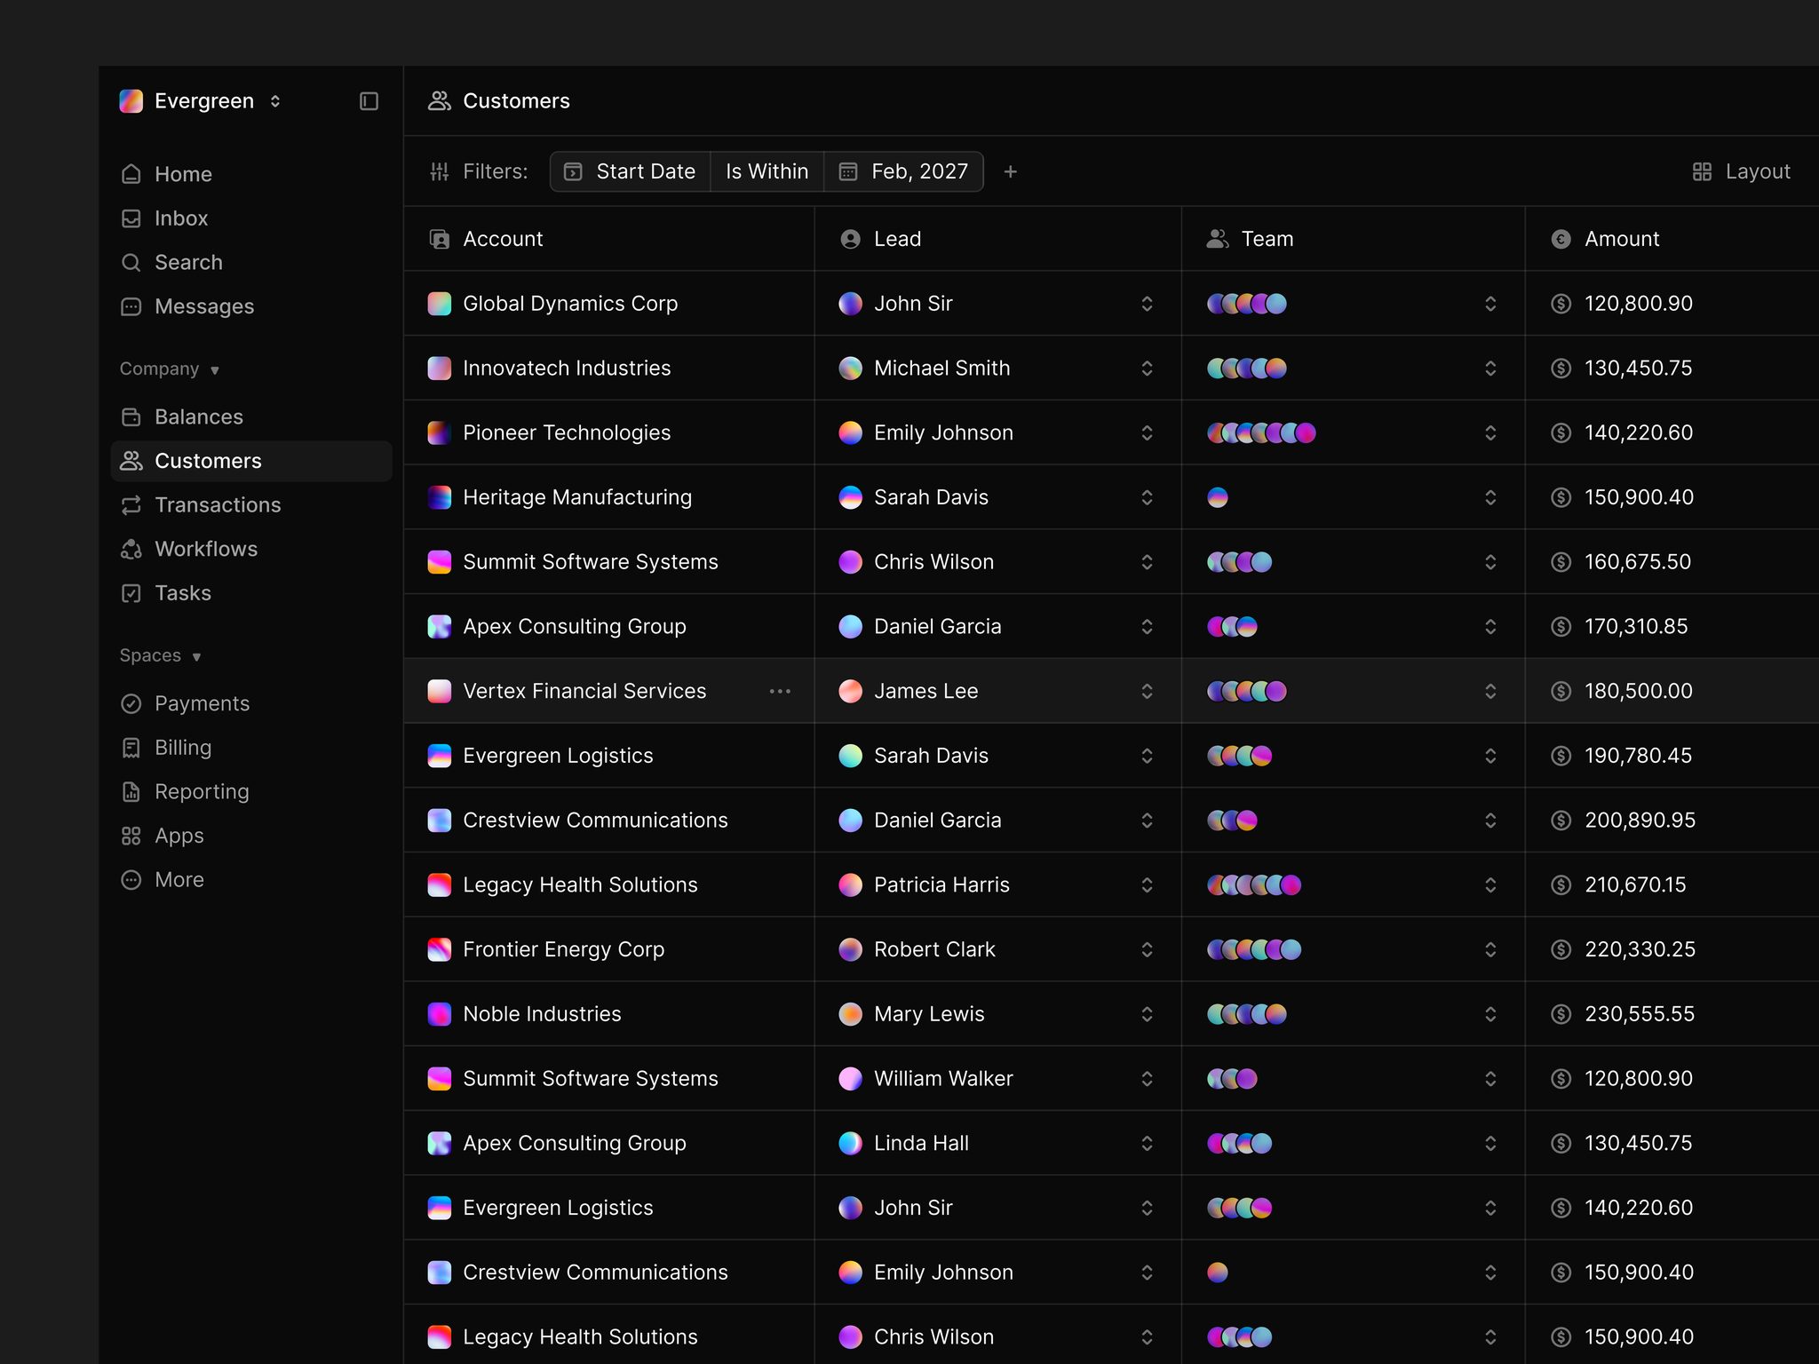Collapse the Spaces section
1819x1364 pixels.
pyautogui.click(x=161, y=655)
